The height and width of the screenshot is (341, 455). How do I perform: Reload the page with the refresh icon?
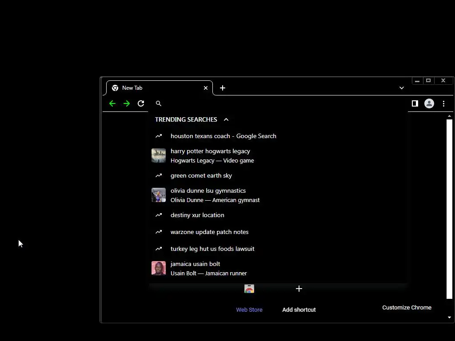(x=141, y=103)
